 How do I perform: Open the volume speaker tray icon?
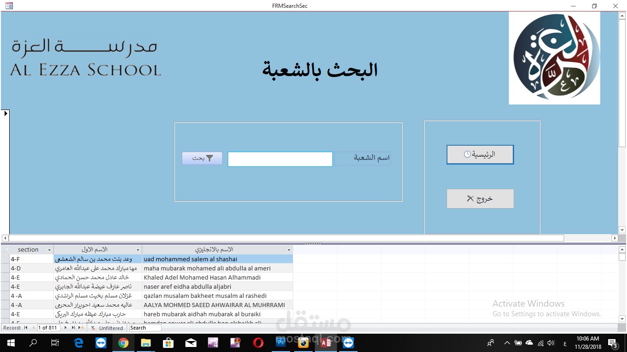point(551,342)
